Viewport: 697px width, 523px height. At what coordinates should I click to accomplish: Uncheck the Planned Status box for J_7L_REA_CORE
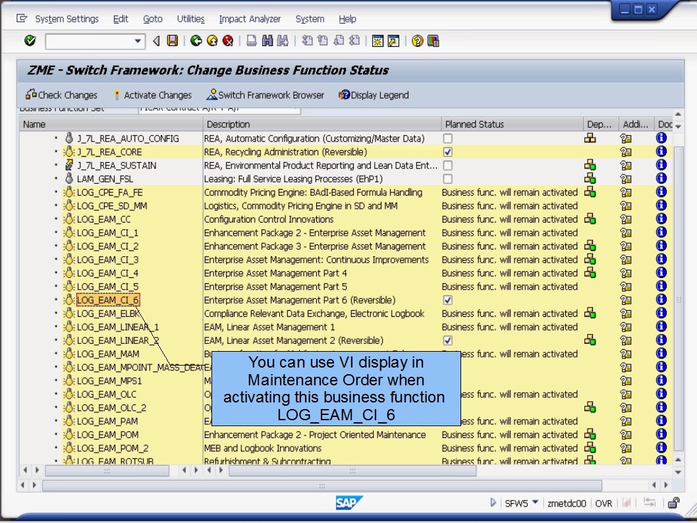coord(447,151)
